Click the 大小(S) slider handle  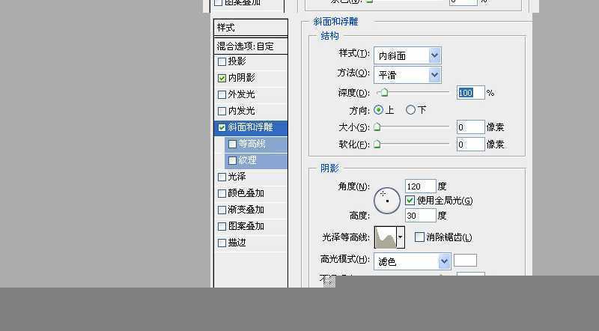377,127
